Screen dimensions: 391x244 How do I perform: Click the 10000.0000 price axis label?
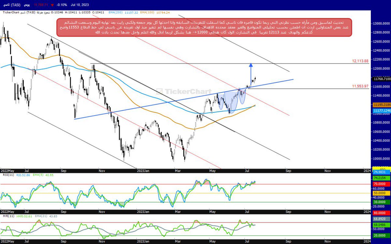tap(382, 159)
